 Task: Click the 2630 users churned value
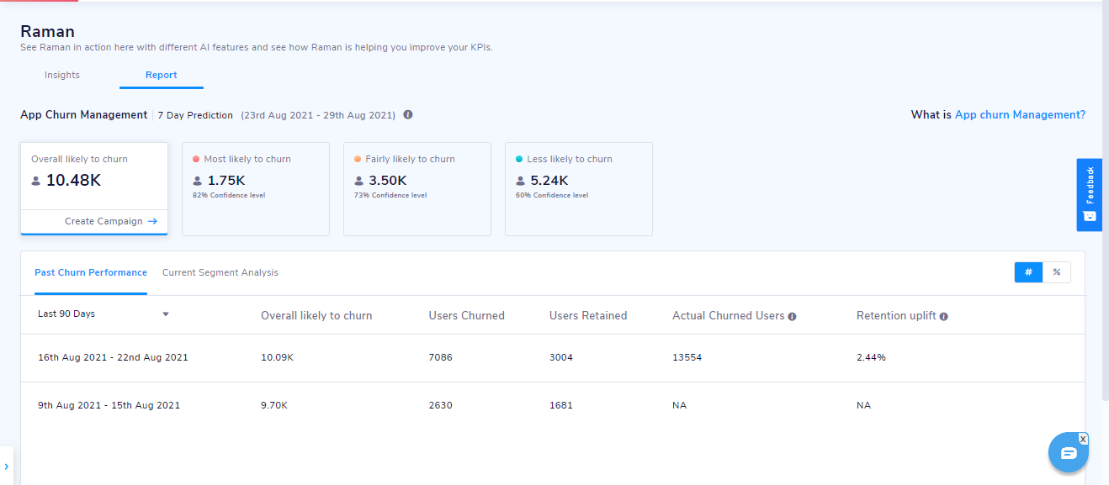(x=441, y=406)
